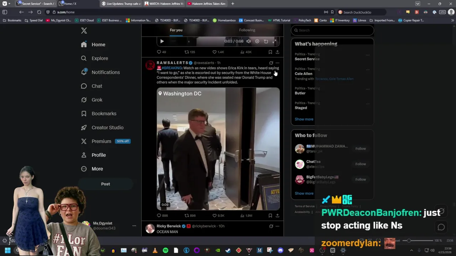View 1.9M views analytics

[246, 215]
